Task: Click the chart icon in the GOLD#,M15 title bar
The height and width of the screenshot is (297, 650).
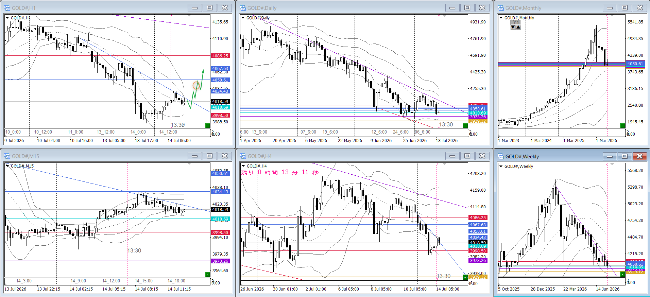Action: [7, 156]
